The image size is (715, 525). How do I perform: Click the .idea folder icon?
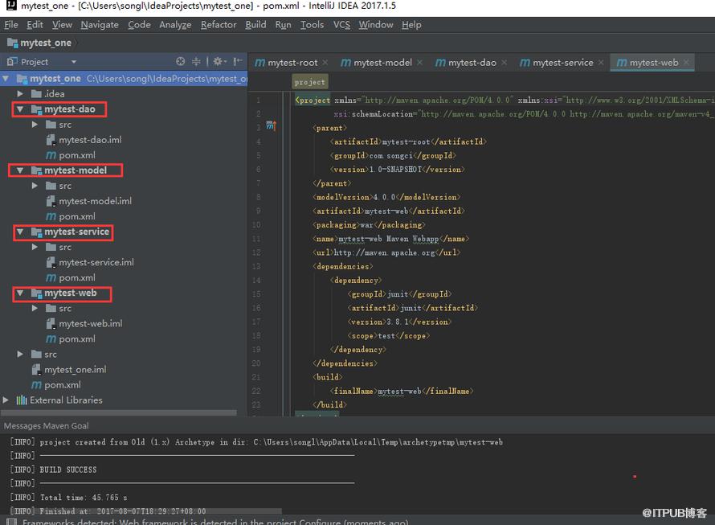click(x=36, y=94)
